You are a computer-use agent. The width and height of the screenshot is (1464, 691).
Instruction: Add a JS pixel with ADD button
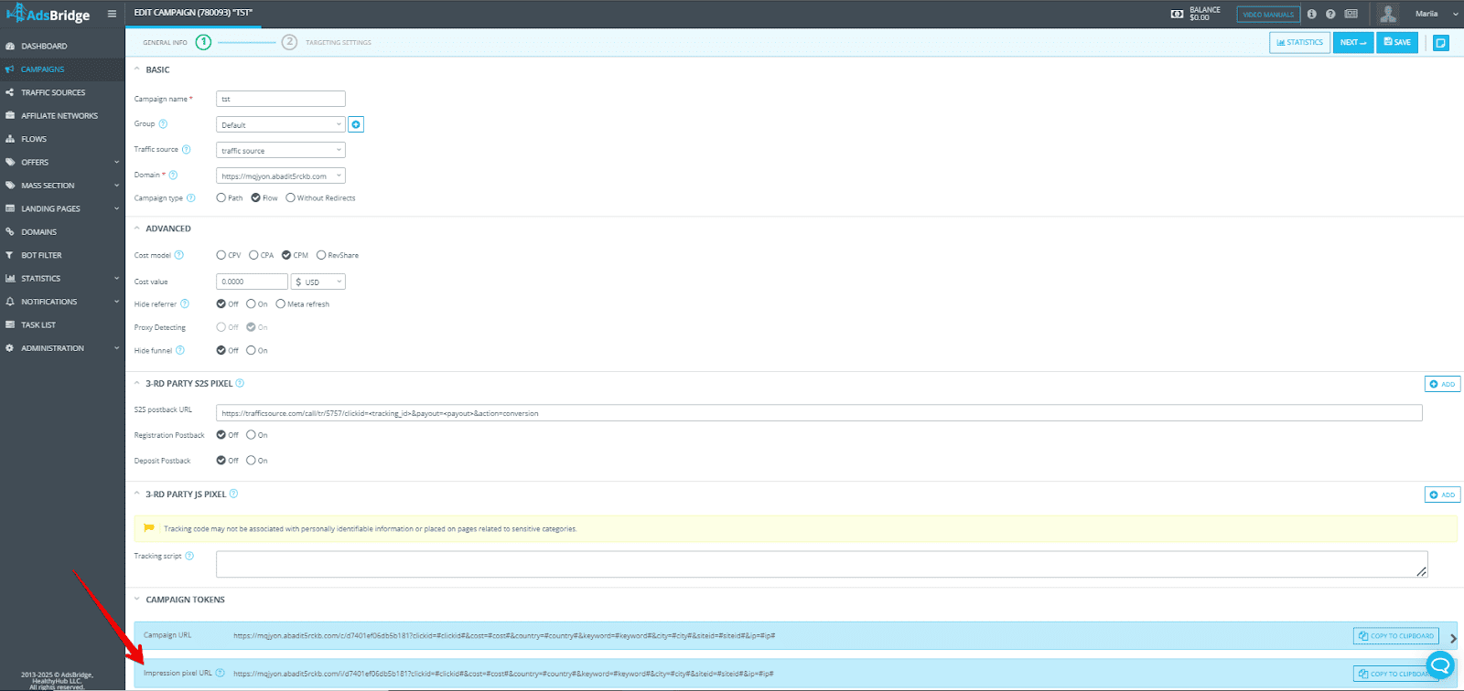tap(1442, 494)
